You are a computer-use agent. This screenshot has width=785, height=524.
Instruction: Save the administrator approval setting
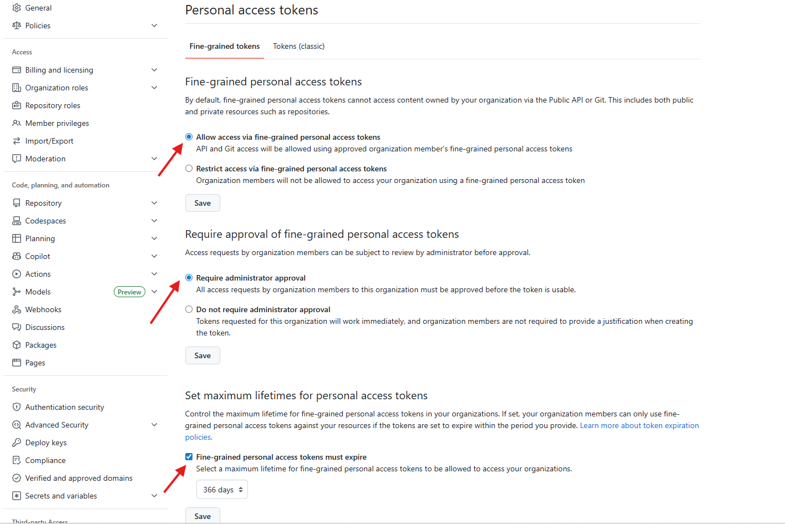pyautogui.click(x=202, y=355)
